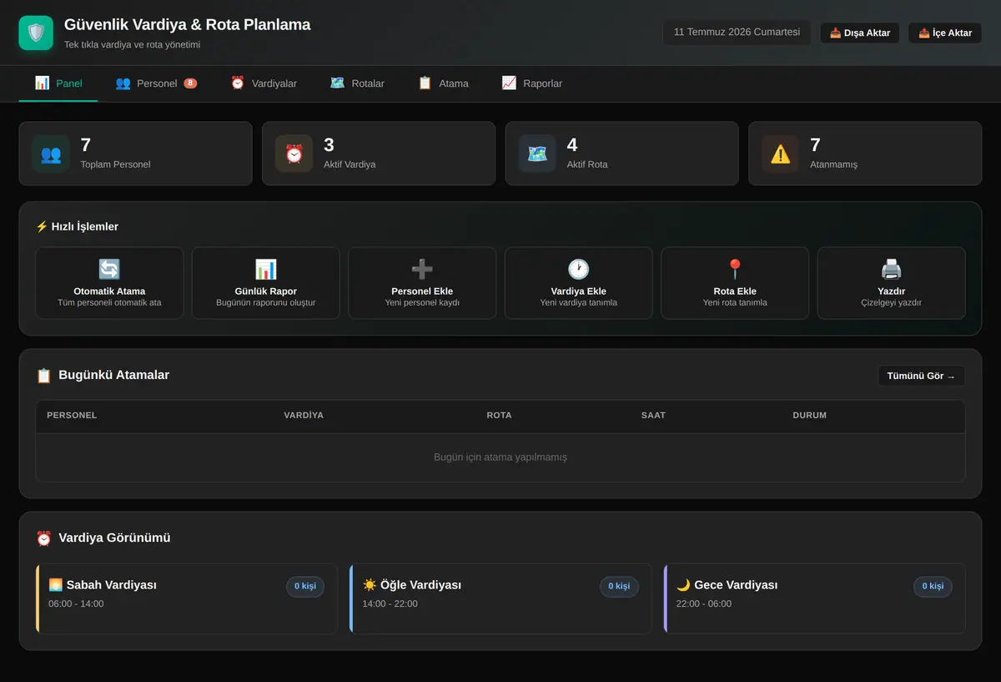The height and width of the screenshot is (682, 1001).
Task: Click the red 8 badge on Personel tab
Action: [x=190, y=83]
